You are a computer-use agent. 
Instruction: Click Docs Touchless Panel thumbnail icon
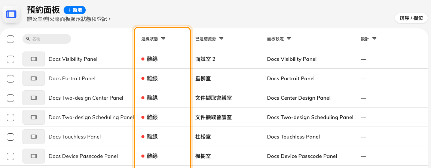point(34,137)
